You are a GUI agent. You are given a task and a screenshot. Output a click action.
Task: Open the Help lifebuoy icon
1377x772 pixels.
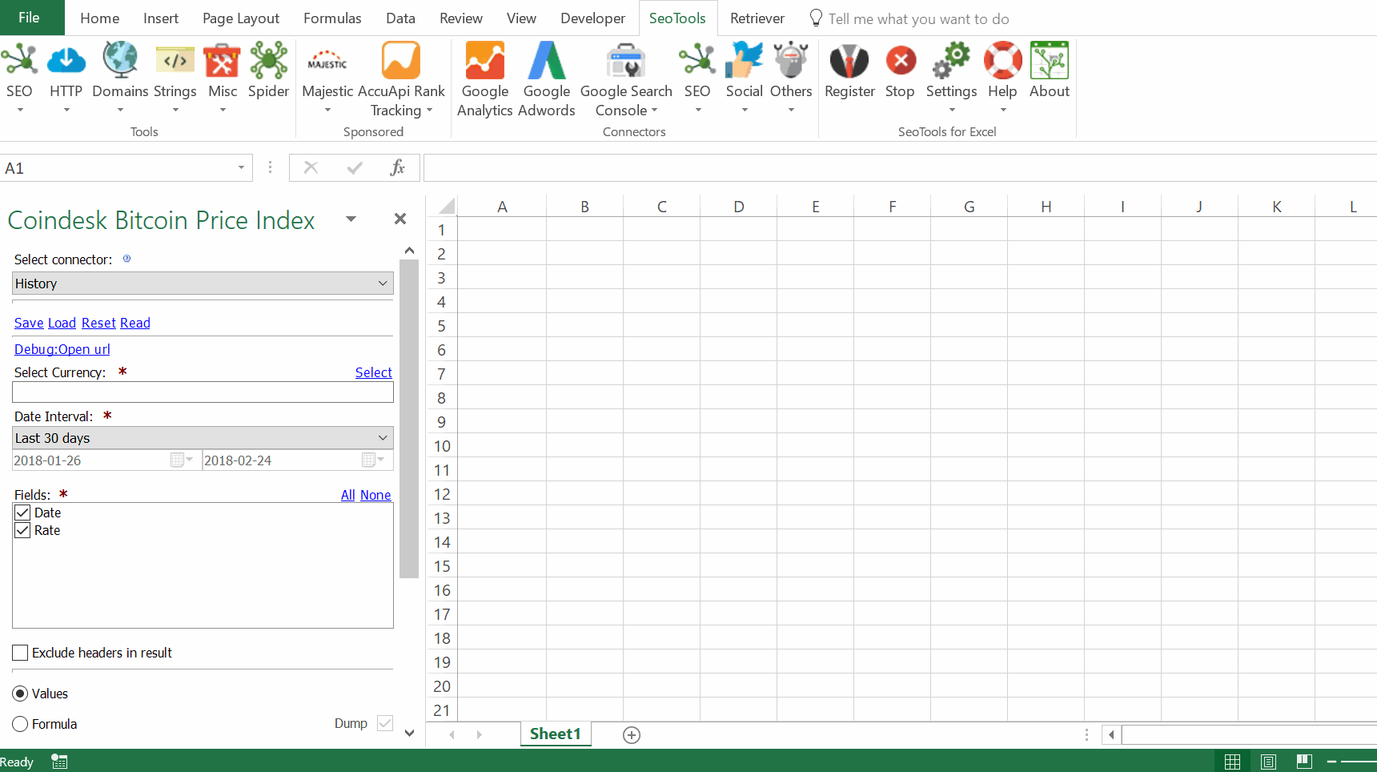coord(1003,61)
